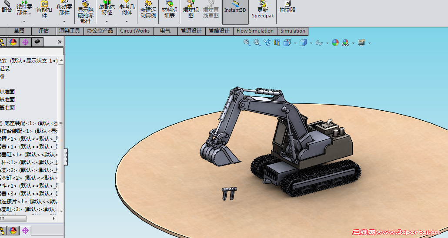Open the CircuitWorks tab
Viewport: 448px width, 238px height.
(135, 31)
